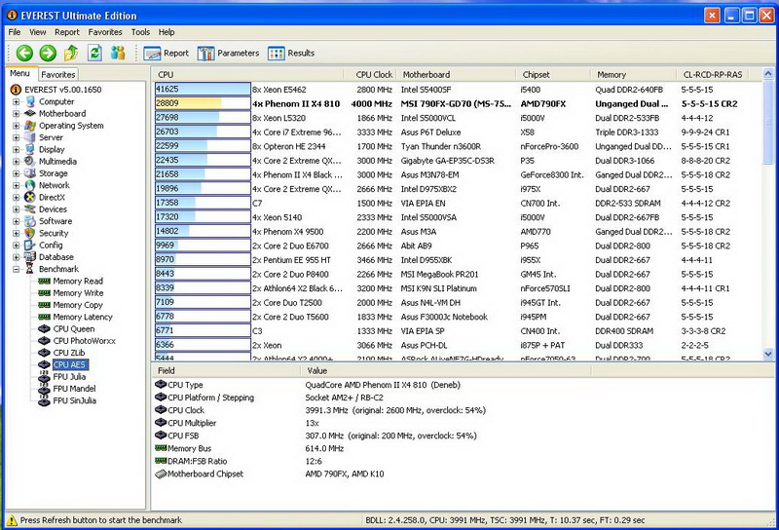Screen dimensions: 779x530
Task: Select the 8x Xeon E5462 row
Action: (x=457, y=90)
